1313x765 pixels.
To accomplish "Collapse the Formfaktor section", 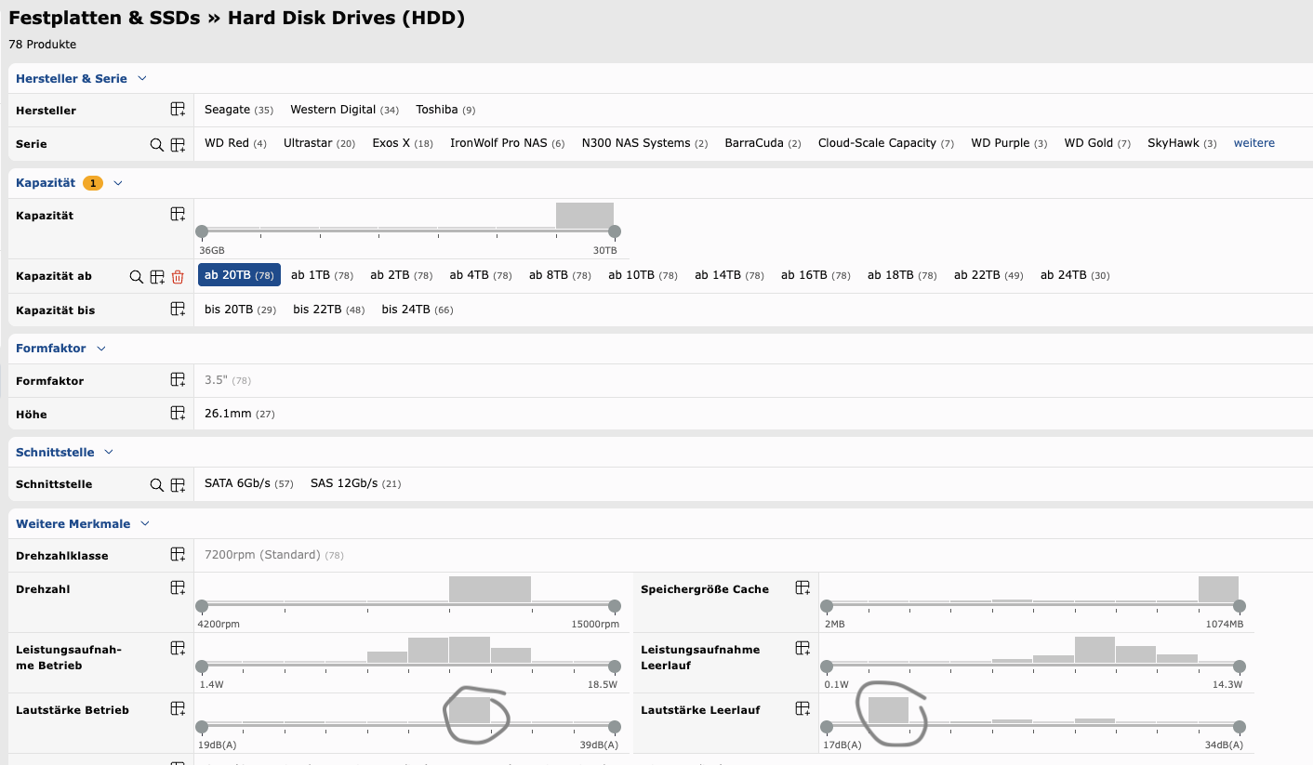I will [101, 349].
